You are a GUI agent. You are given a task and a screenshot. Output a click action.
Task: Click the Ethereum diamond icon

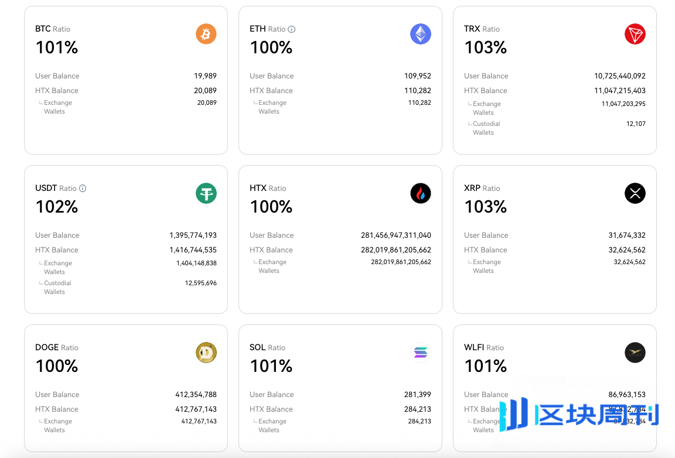tap(421, 34)
